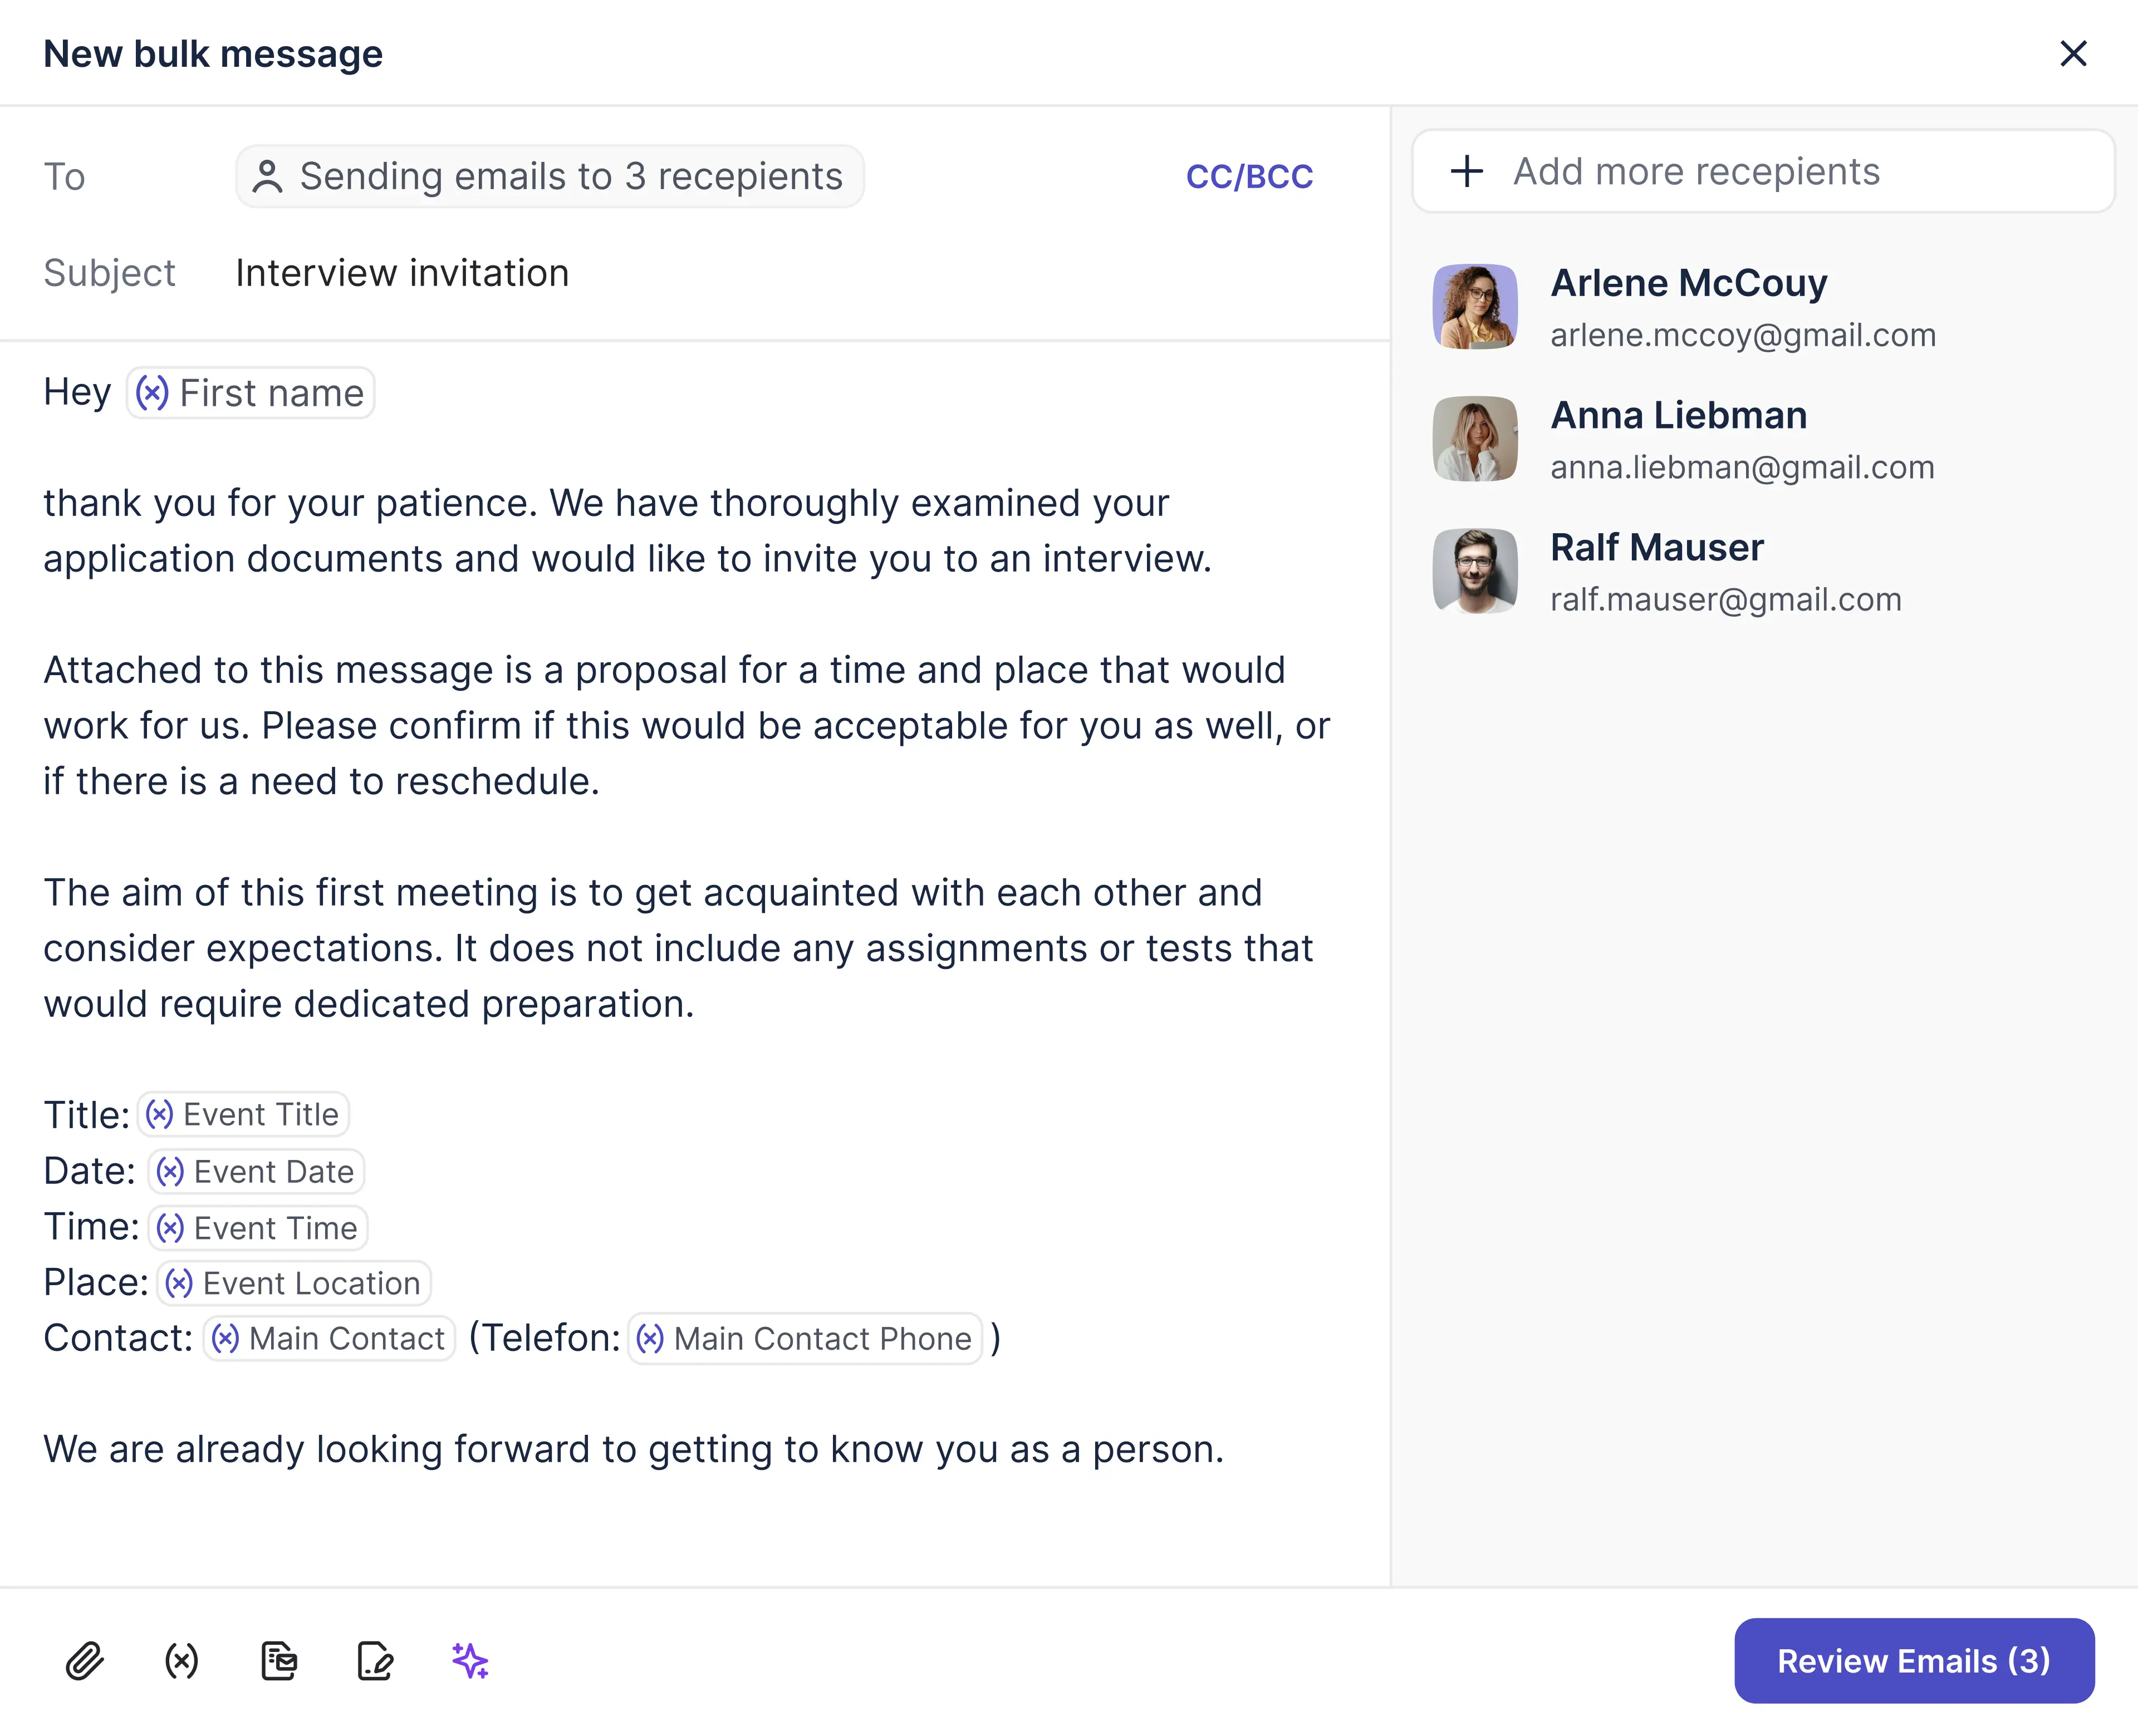This screenshot has width=2138, height=1736.
Task: Click the Main Contact Phone variable token
Action: pos(806,1338)
